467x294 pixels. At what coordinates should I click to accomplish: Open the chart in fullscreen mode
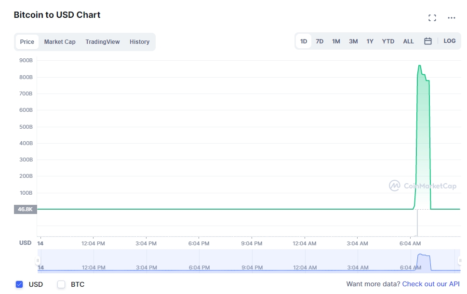tap(432, 18)
